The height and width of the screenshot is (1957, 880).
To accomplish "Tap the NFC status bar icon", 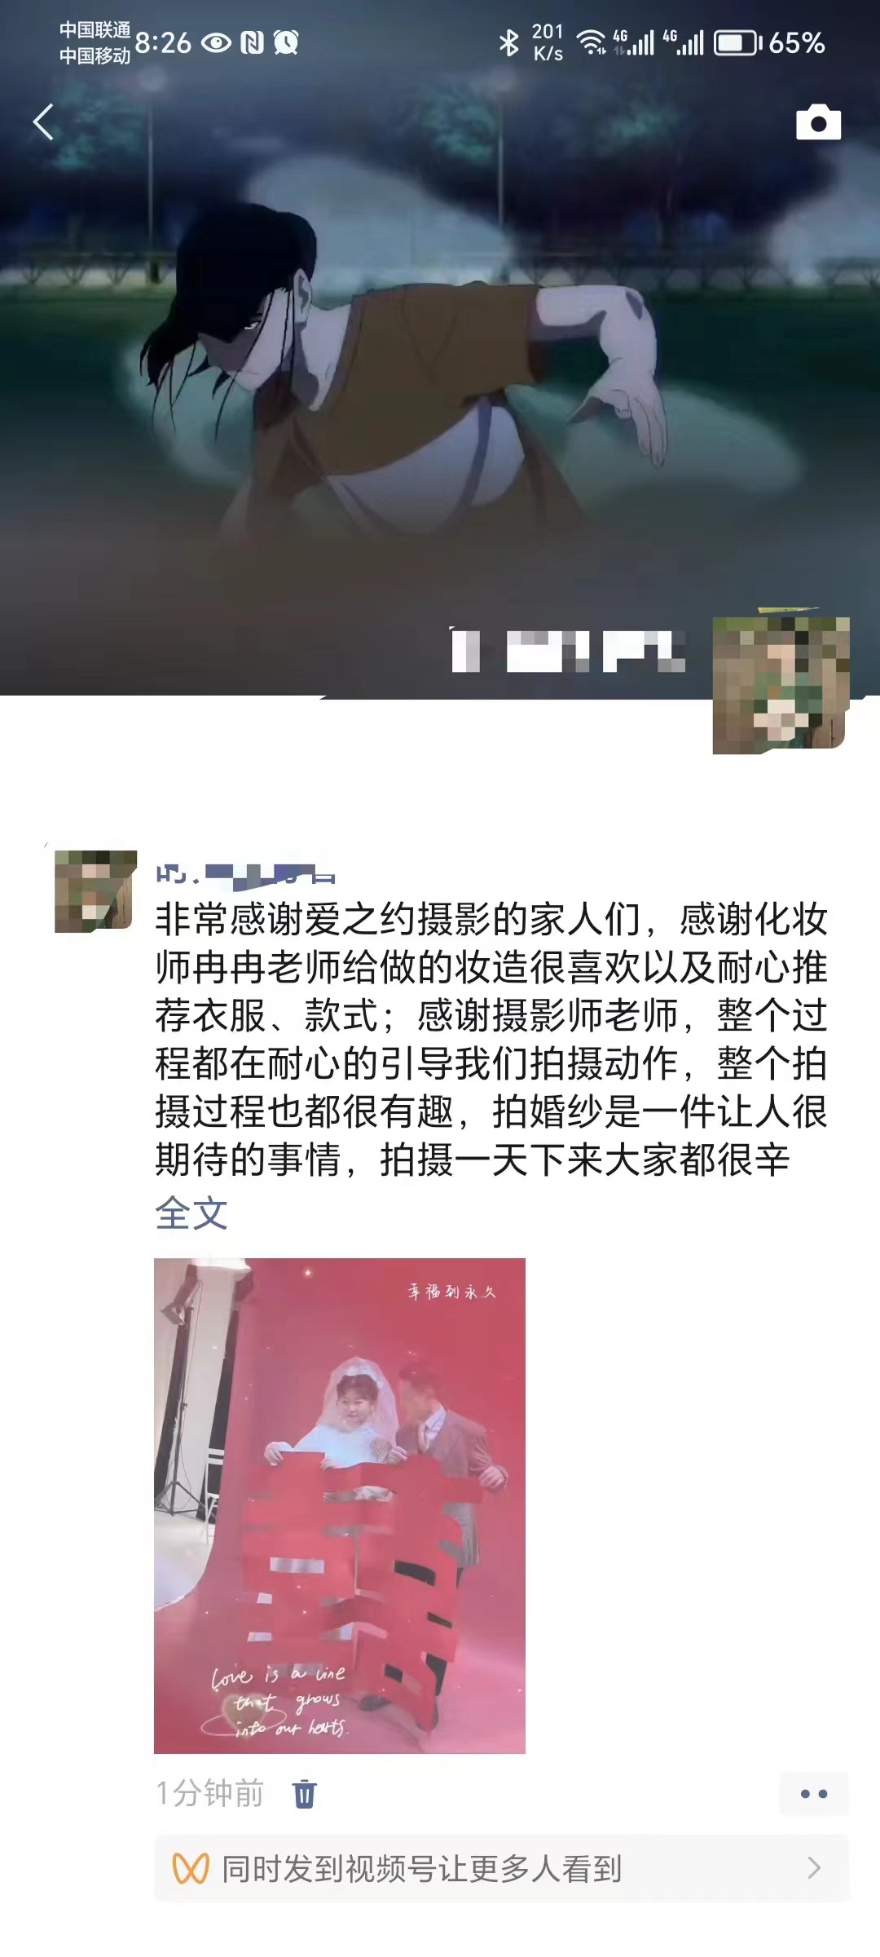I will [252, 42].
